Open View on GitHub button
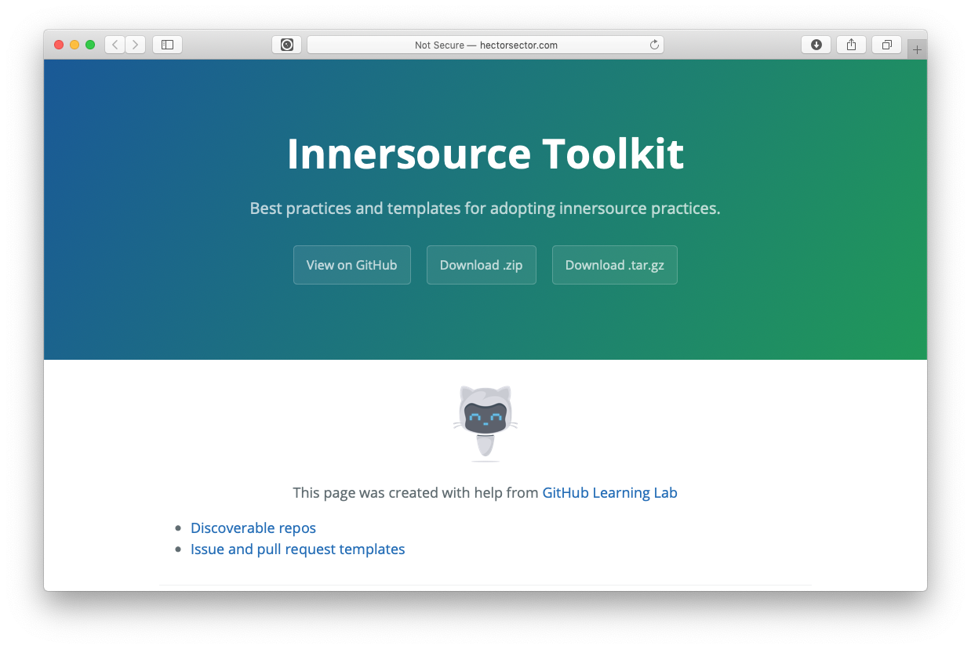Image resolution: width=971 pixels, height=649 pixels. pyautogui.click(x=352, y=265)
